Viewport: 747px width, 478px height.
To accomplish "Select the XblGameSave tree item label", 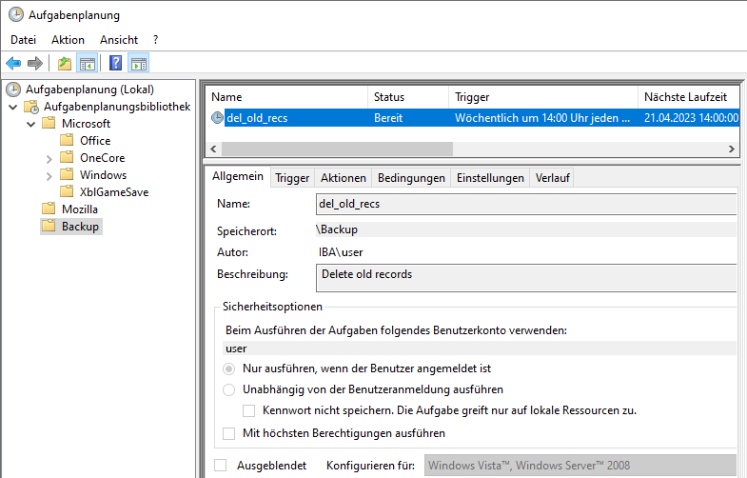I will tap(114, 192).
